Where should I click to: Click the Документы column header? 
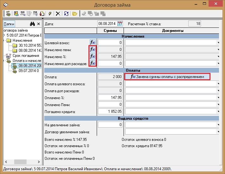[172, 31]
